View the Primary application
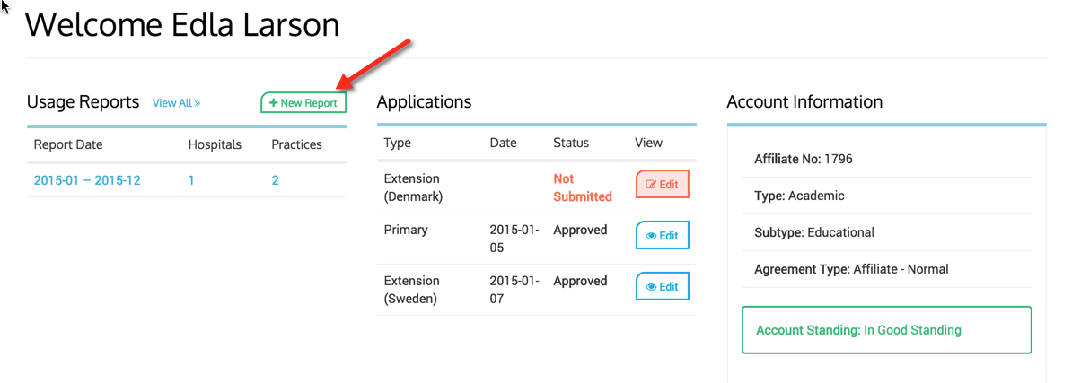 pos(662,235)
